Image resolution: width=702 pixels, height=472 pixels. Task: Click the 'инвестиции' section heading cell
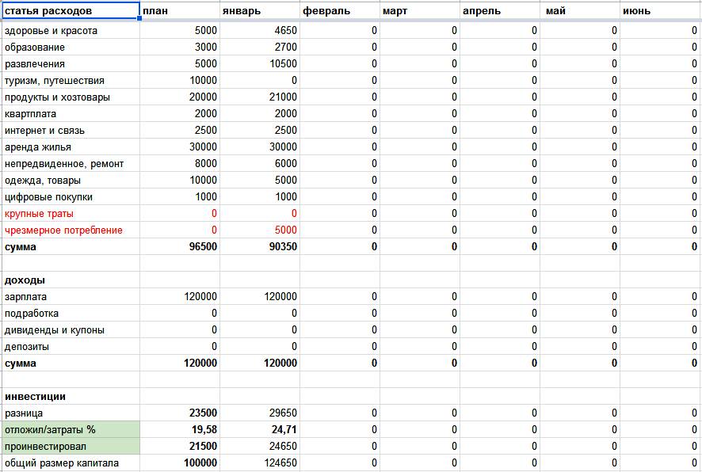[70, 397]
